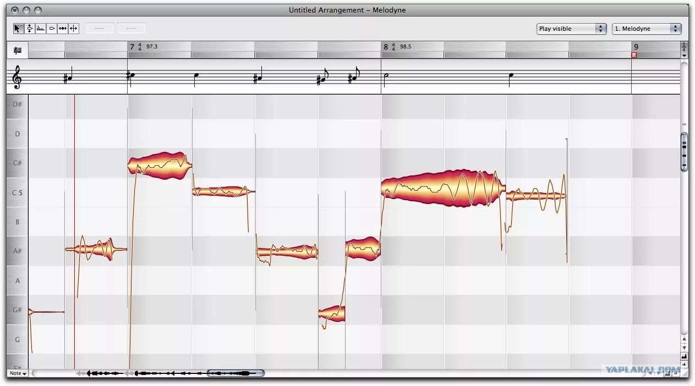Select the time stretch tool
Viewport: 695px width, 386px height.
[63, 28]
